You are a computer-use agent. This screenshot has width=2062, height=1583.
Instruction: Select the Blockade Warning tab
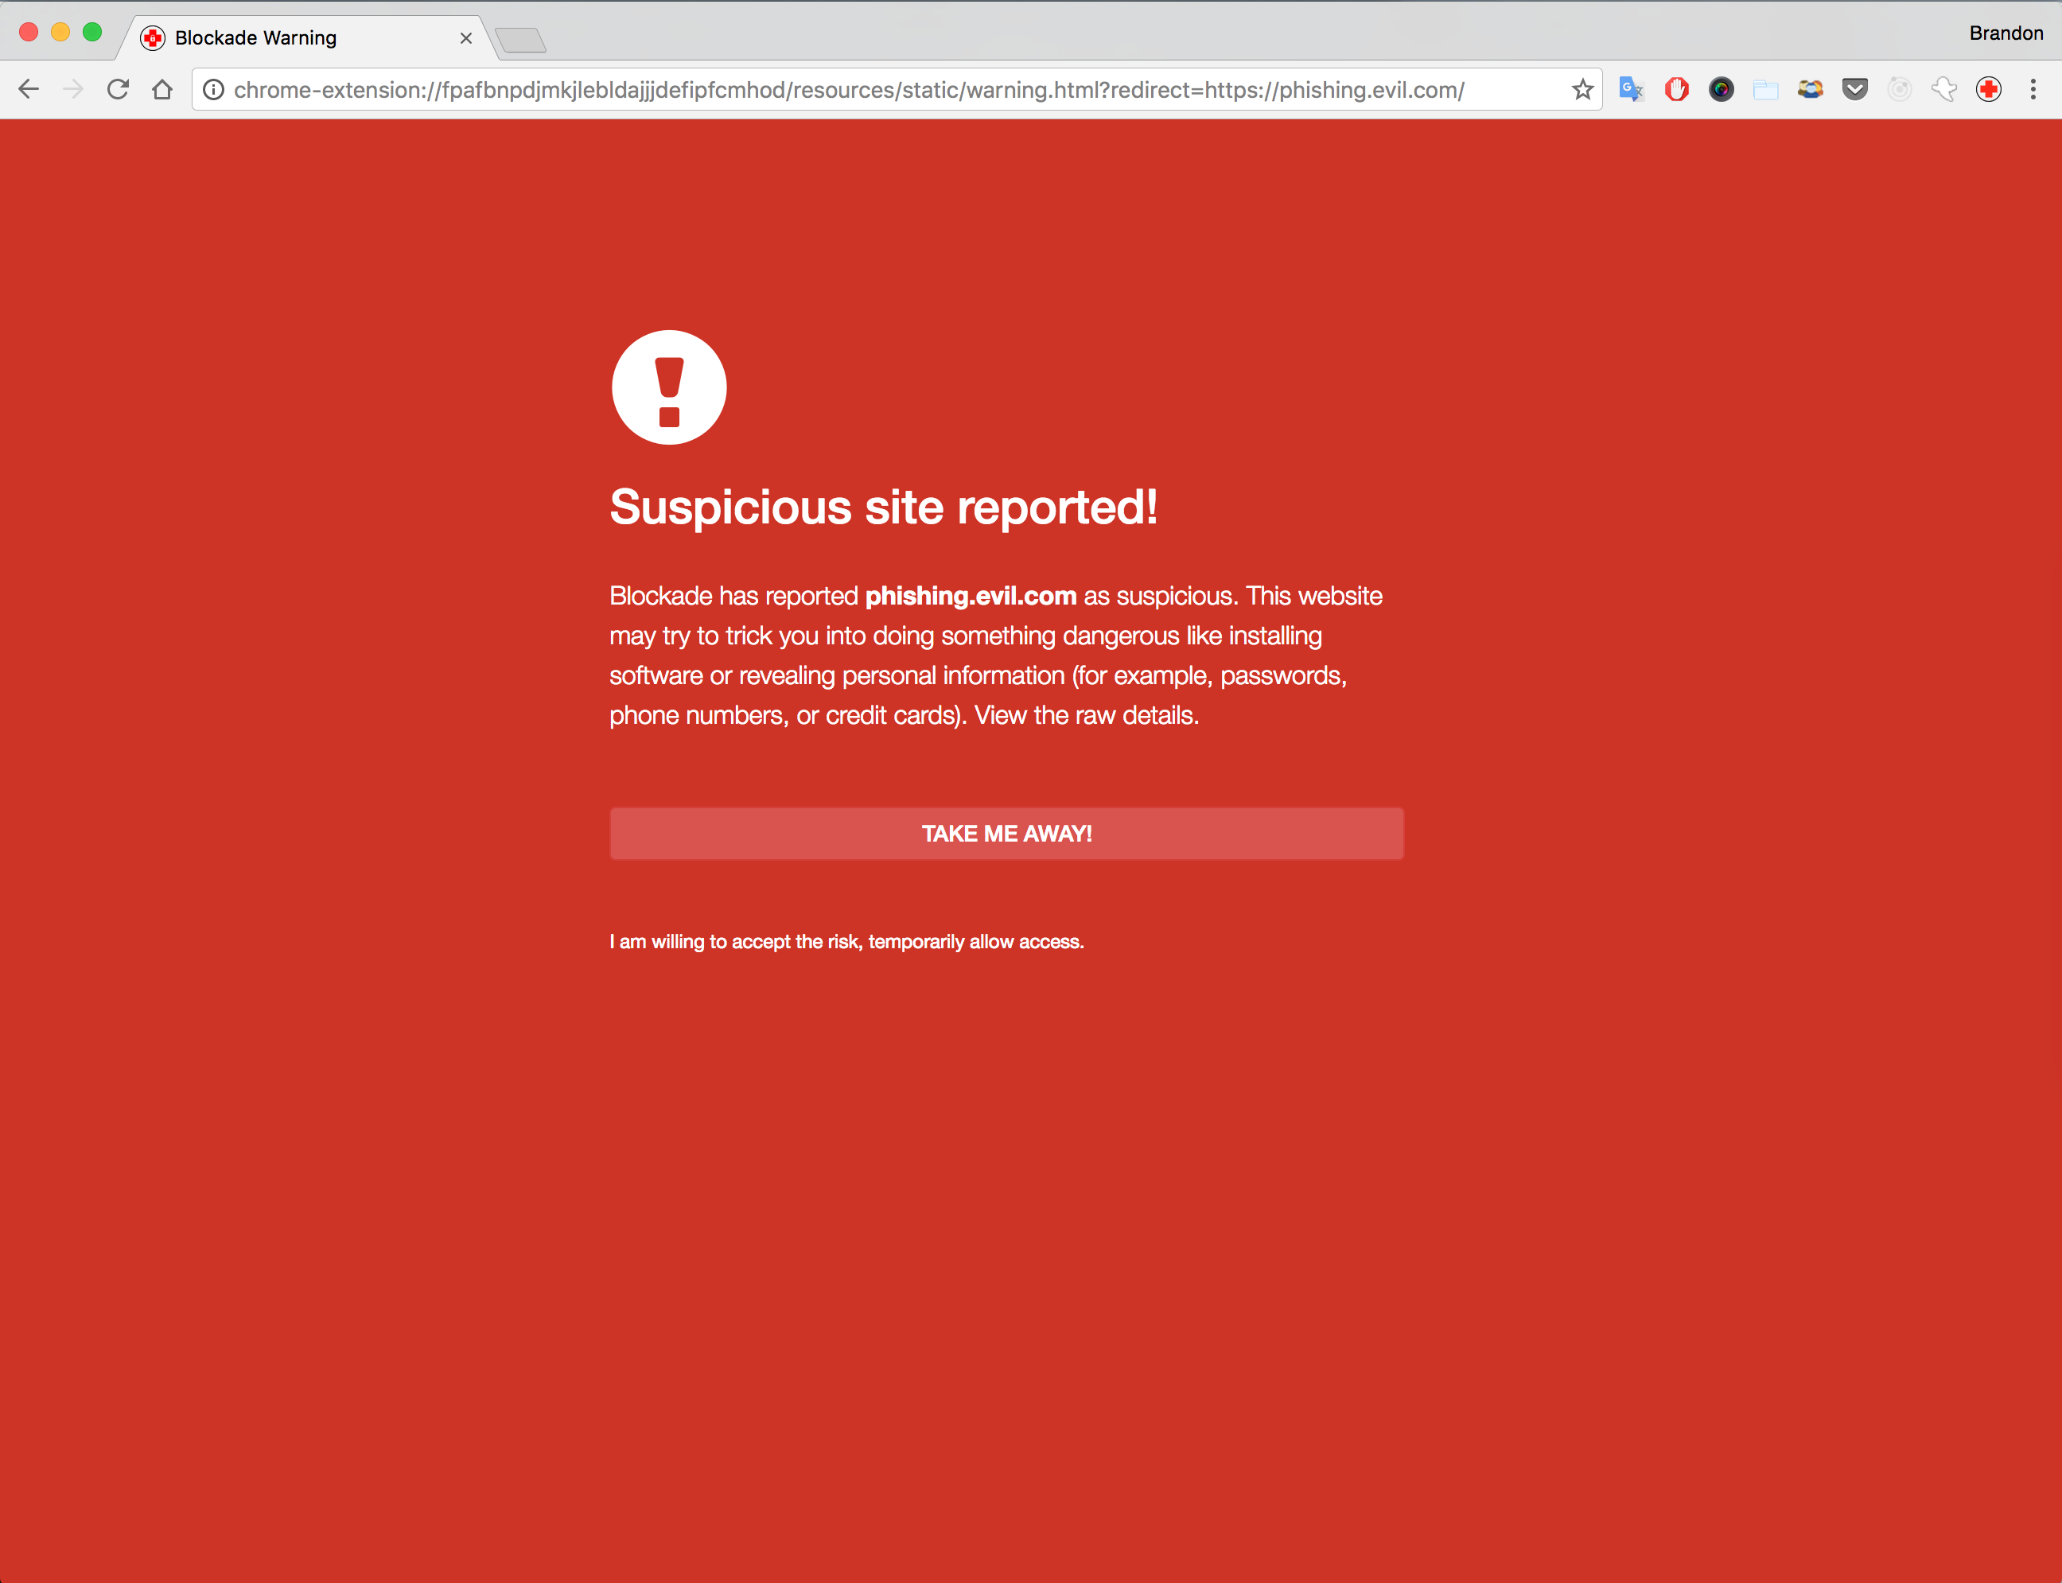256,37
